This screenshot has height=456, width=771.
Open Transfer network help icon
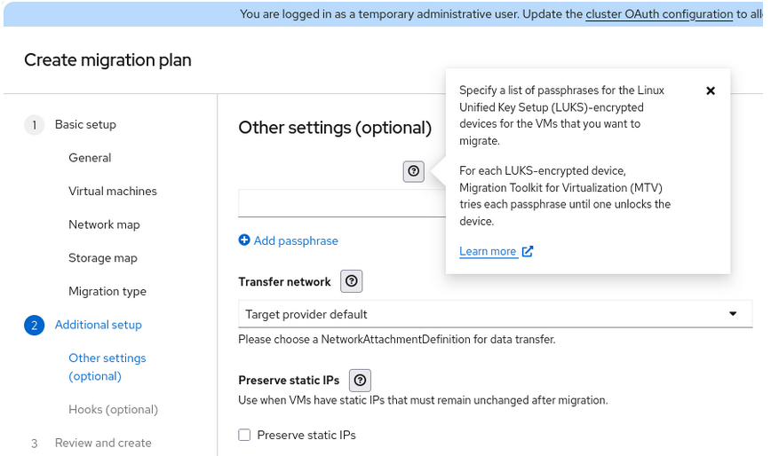352,281
